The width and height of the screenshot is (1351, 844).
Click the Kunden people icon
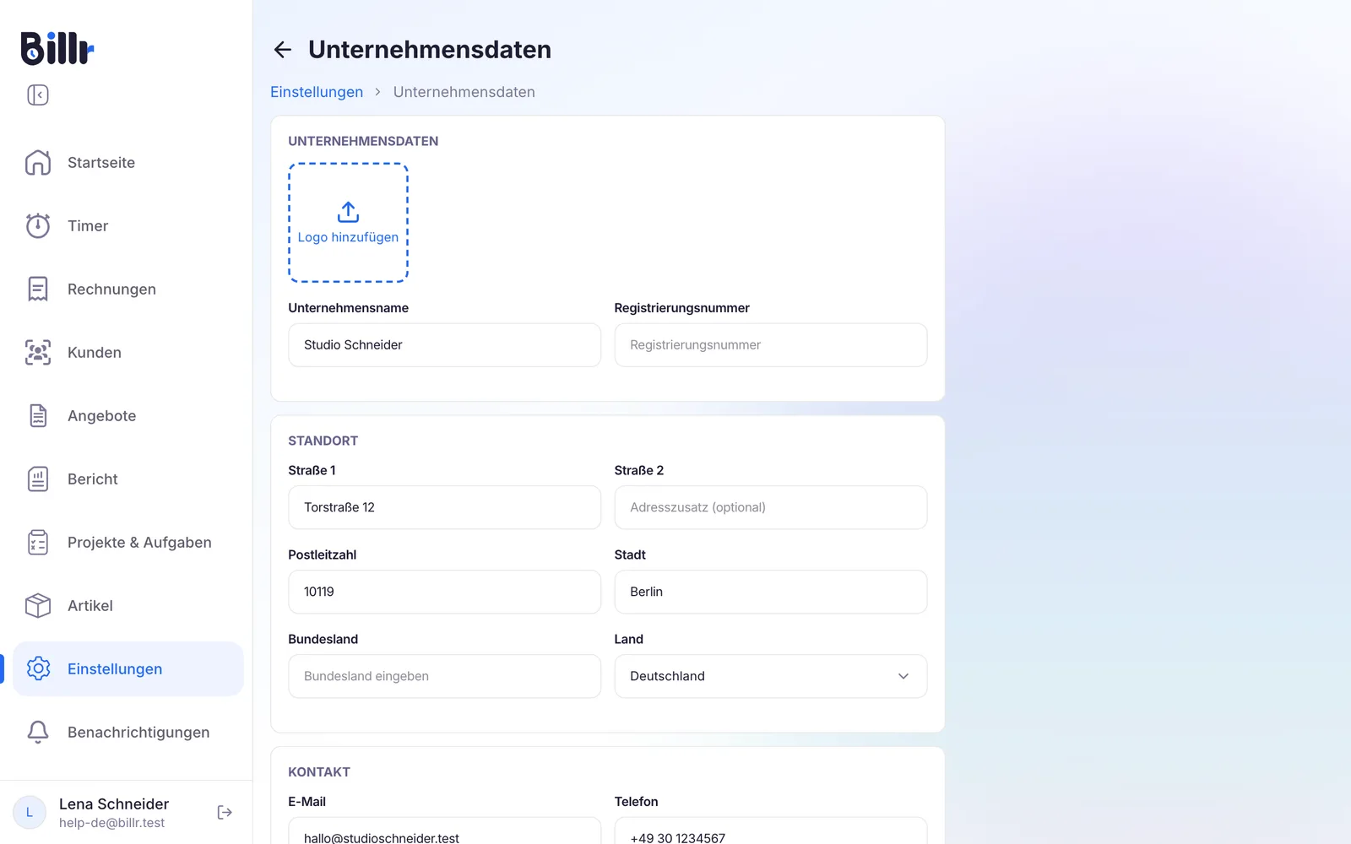pos(38,352)
